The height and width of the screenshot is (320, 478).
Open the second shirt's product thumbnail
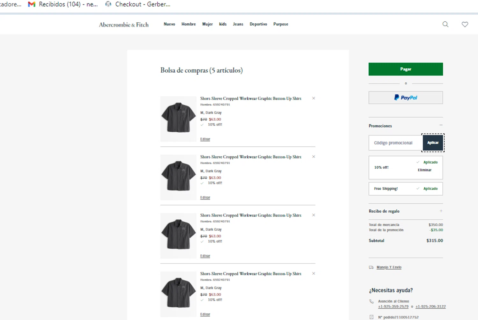[178, 177]
